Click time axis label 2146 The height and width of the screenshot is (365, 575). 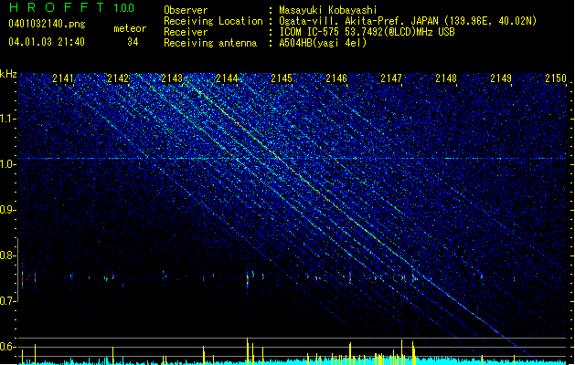click(x=336, y=78)
